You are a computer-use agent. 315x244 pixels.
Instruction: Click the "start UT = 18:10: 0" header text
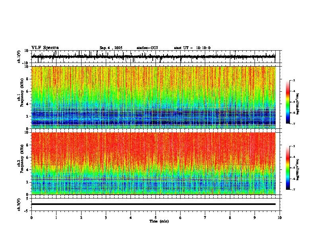192,48
